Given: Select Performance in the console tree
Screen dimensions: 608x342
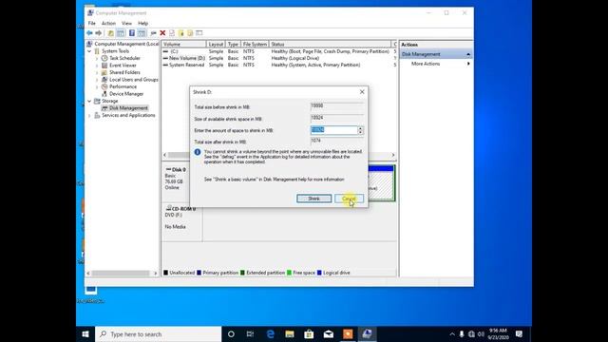Looking at the screenshot, I should pos(123,86).
